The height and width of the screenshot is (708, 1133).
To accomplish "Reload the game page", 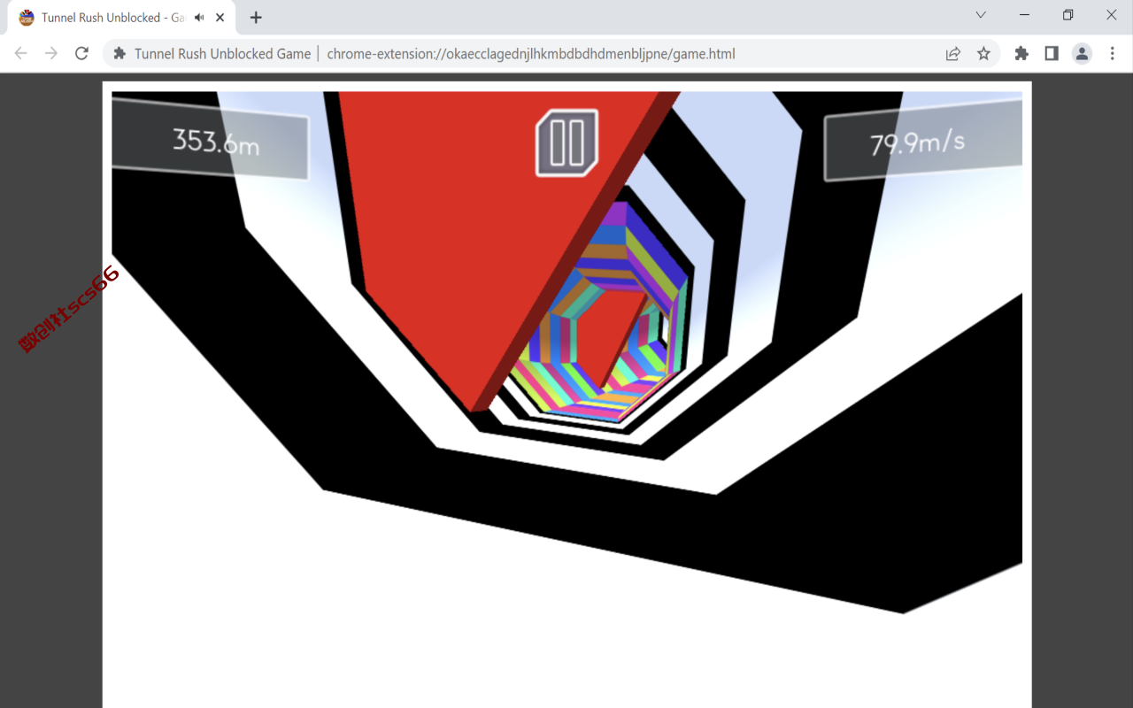I will [81, 53].
